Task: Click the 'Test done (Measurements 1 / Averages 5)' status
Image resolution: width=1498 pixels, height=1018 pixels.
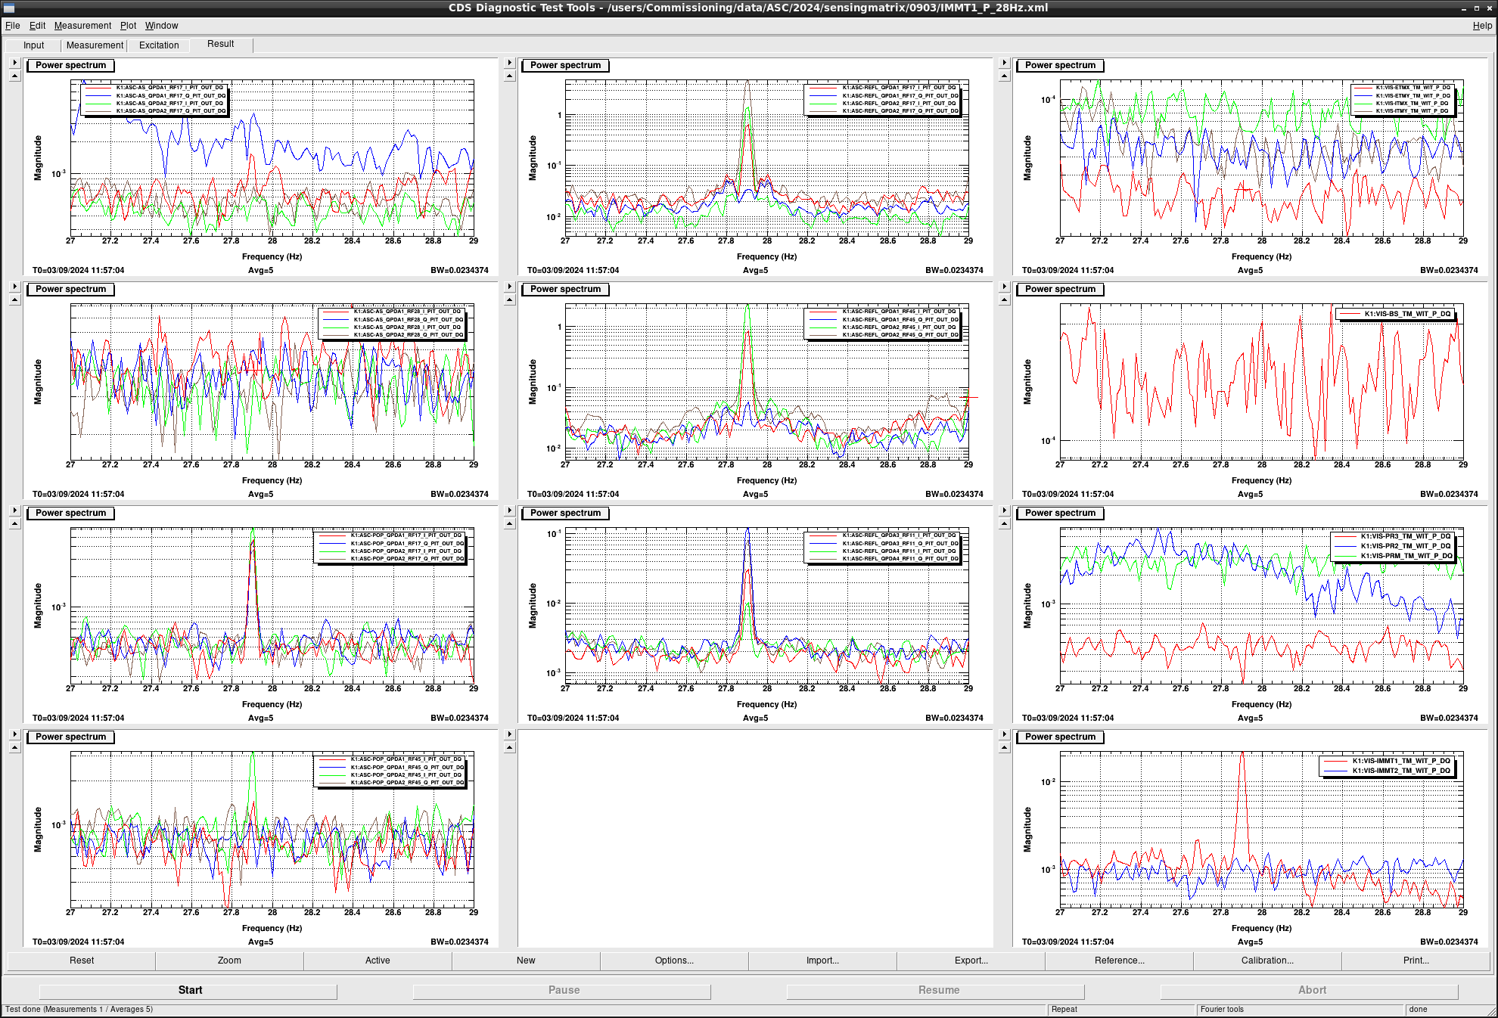Action: 79,1010
